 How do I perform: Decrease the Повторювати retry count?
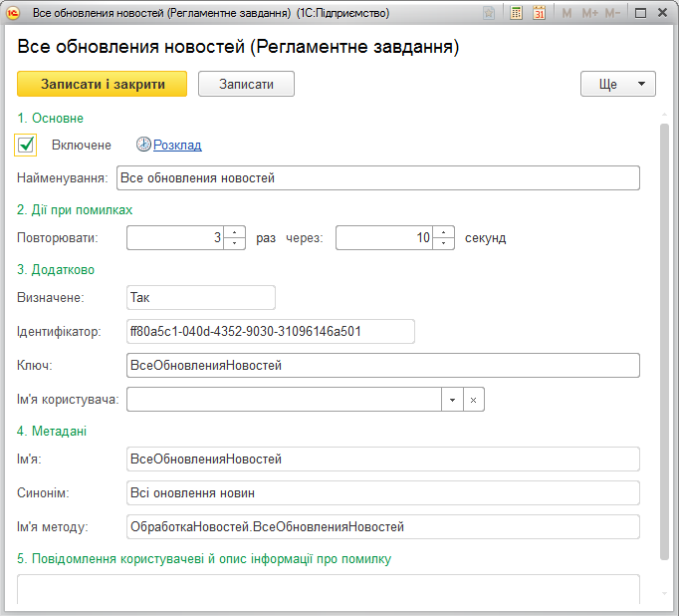(x=234, y=243)
